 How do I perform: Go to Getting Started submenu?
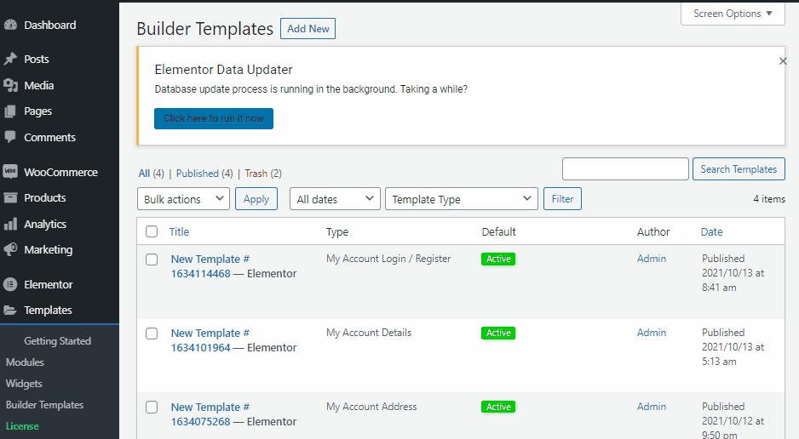57,341
